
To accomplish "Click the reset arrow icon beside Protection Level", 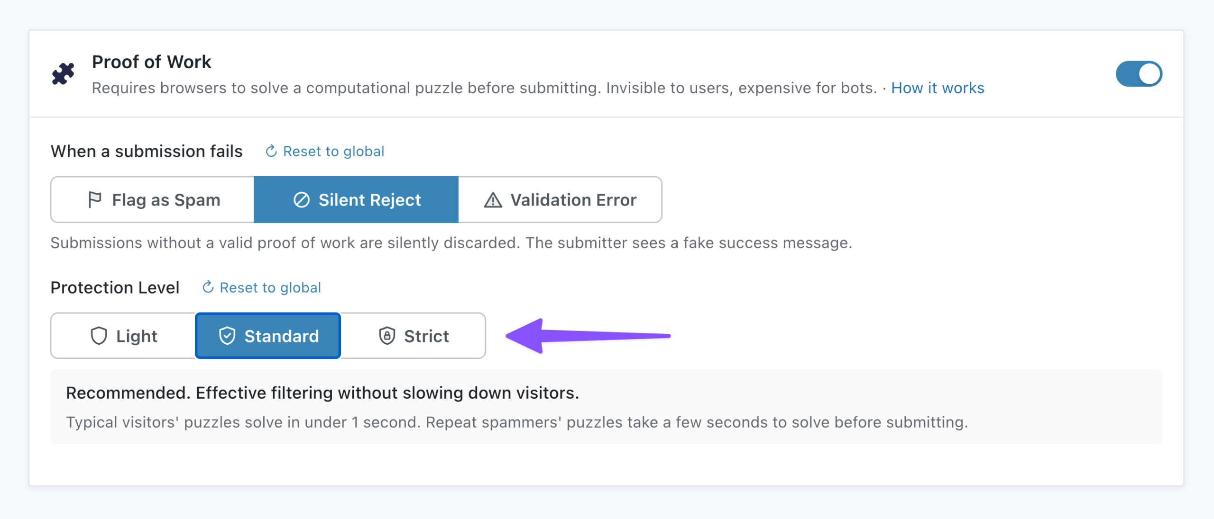I will coord(208,287).
